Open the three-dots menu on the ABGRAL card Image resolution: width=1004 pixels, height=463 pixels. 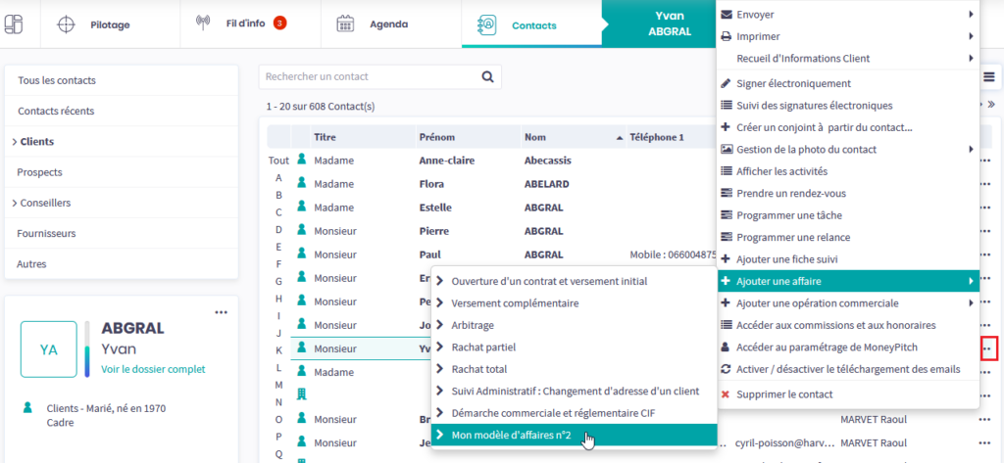coord(221,312)
